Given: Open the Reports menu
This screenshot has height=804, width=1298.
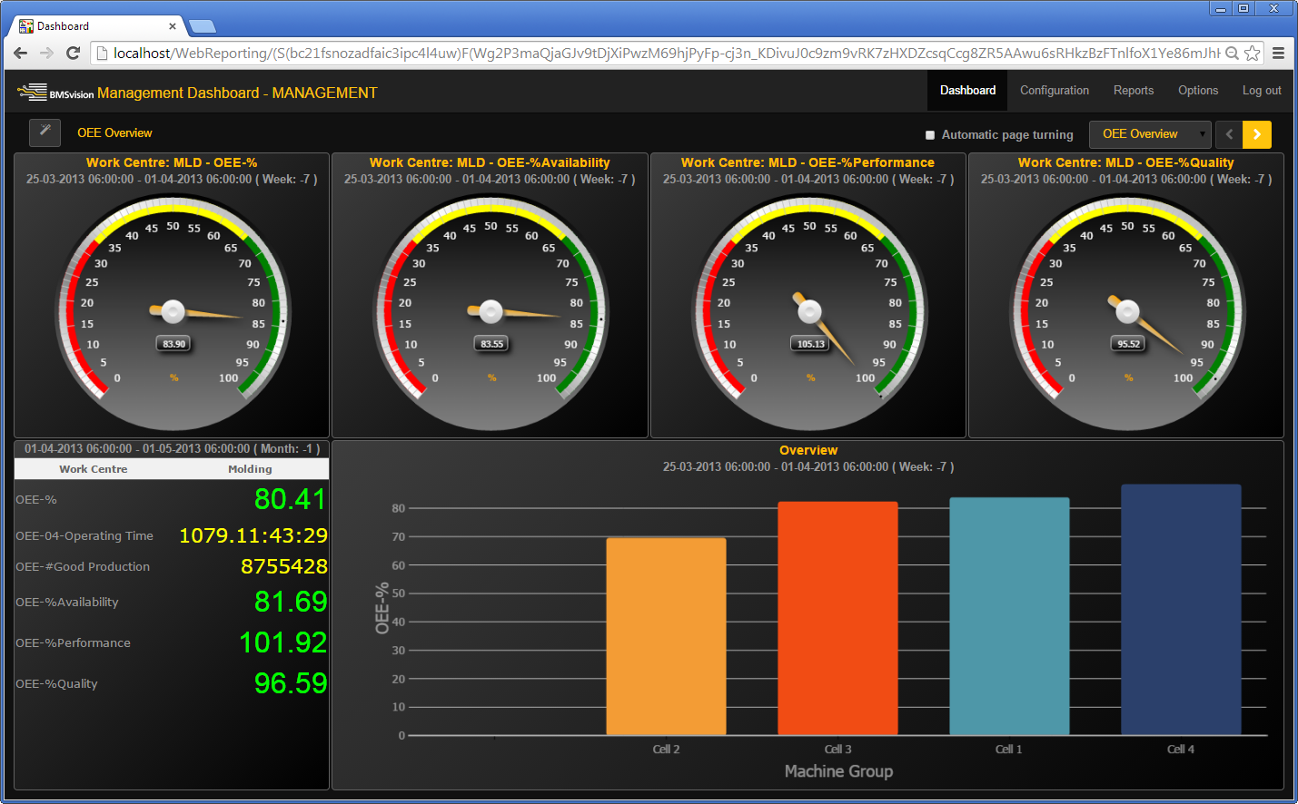Looking at the screenshot, I should (1133, 91).
